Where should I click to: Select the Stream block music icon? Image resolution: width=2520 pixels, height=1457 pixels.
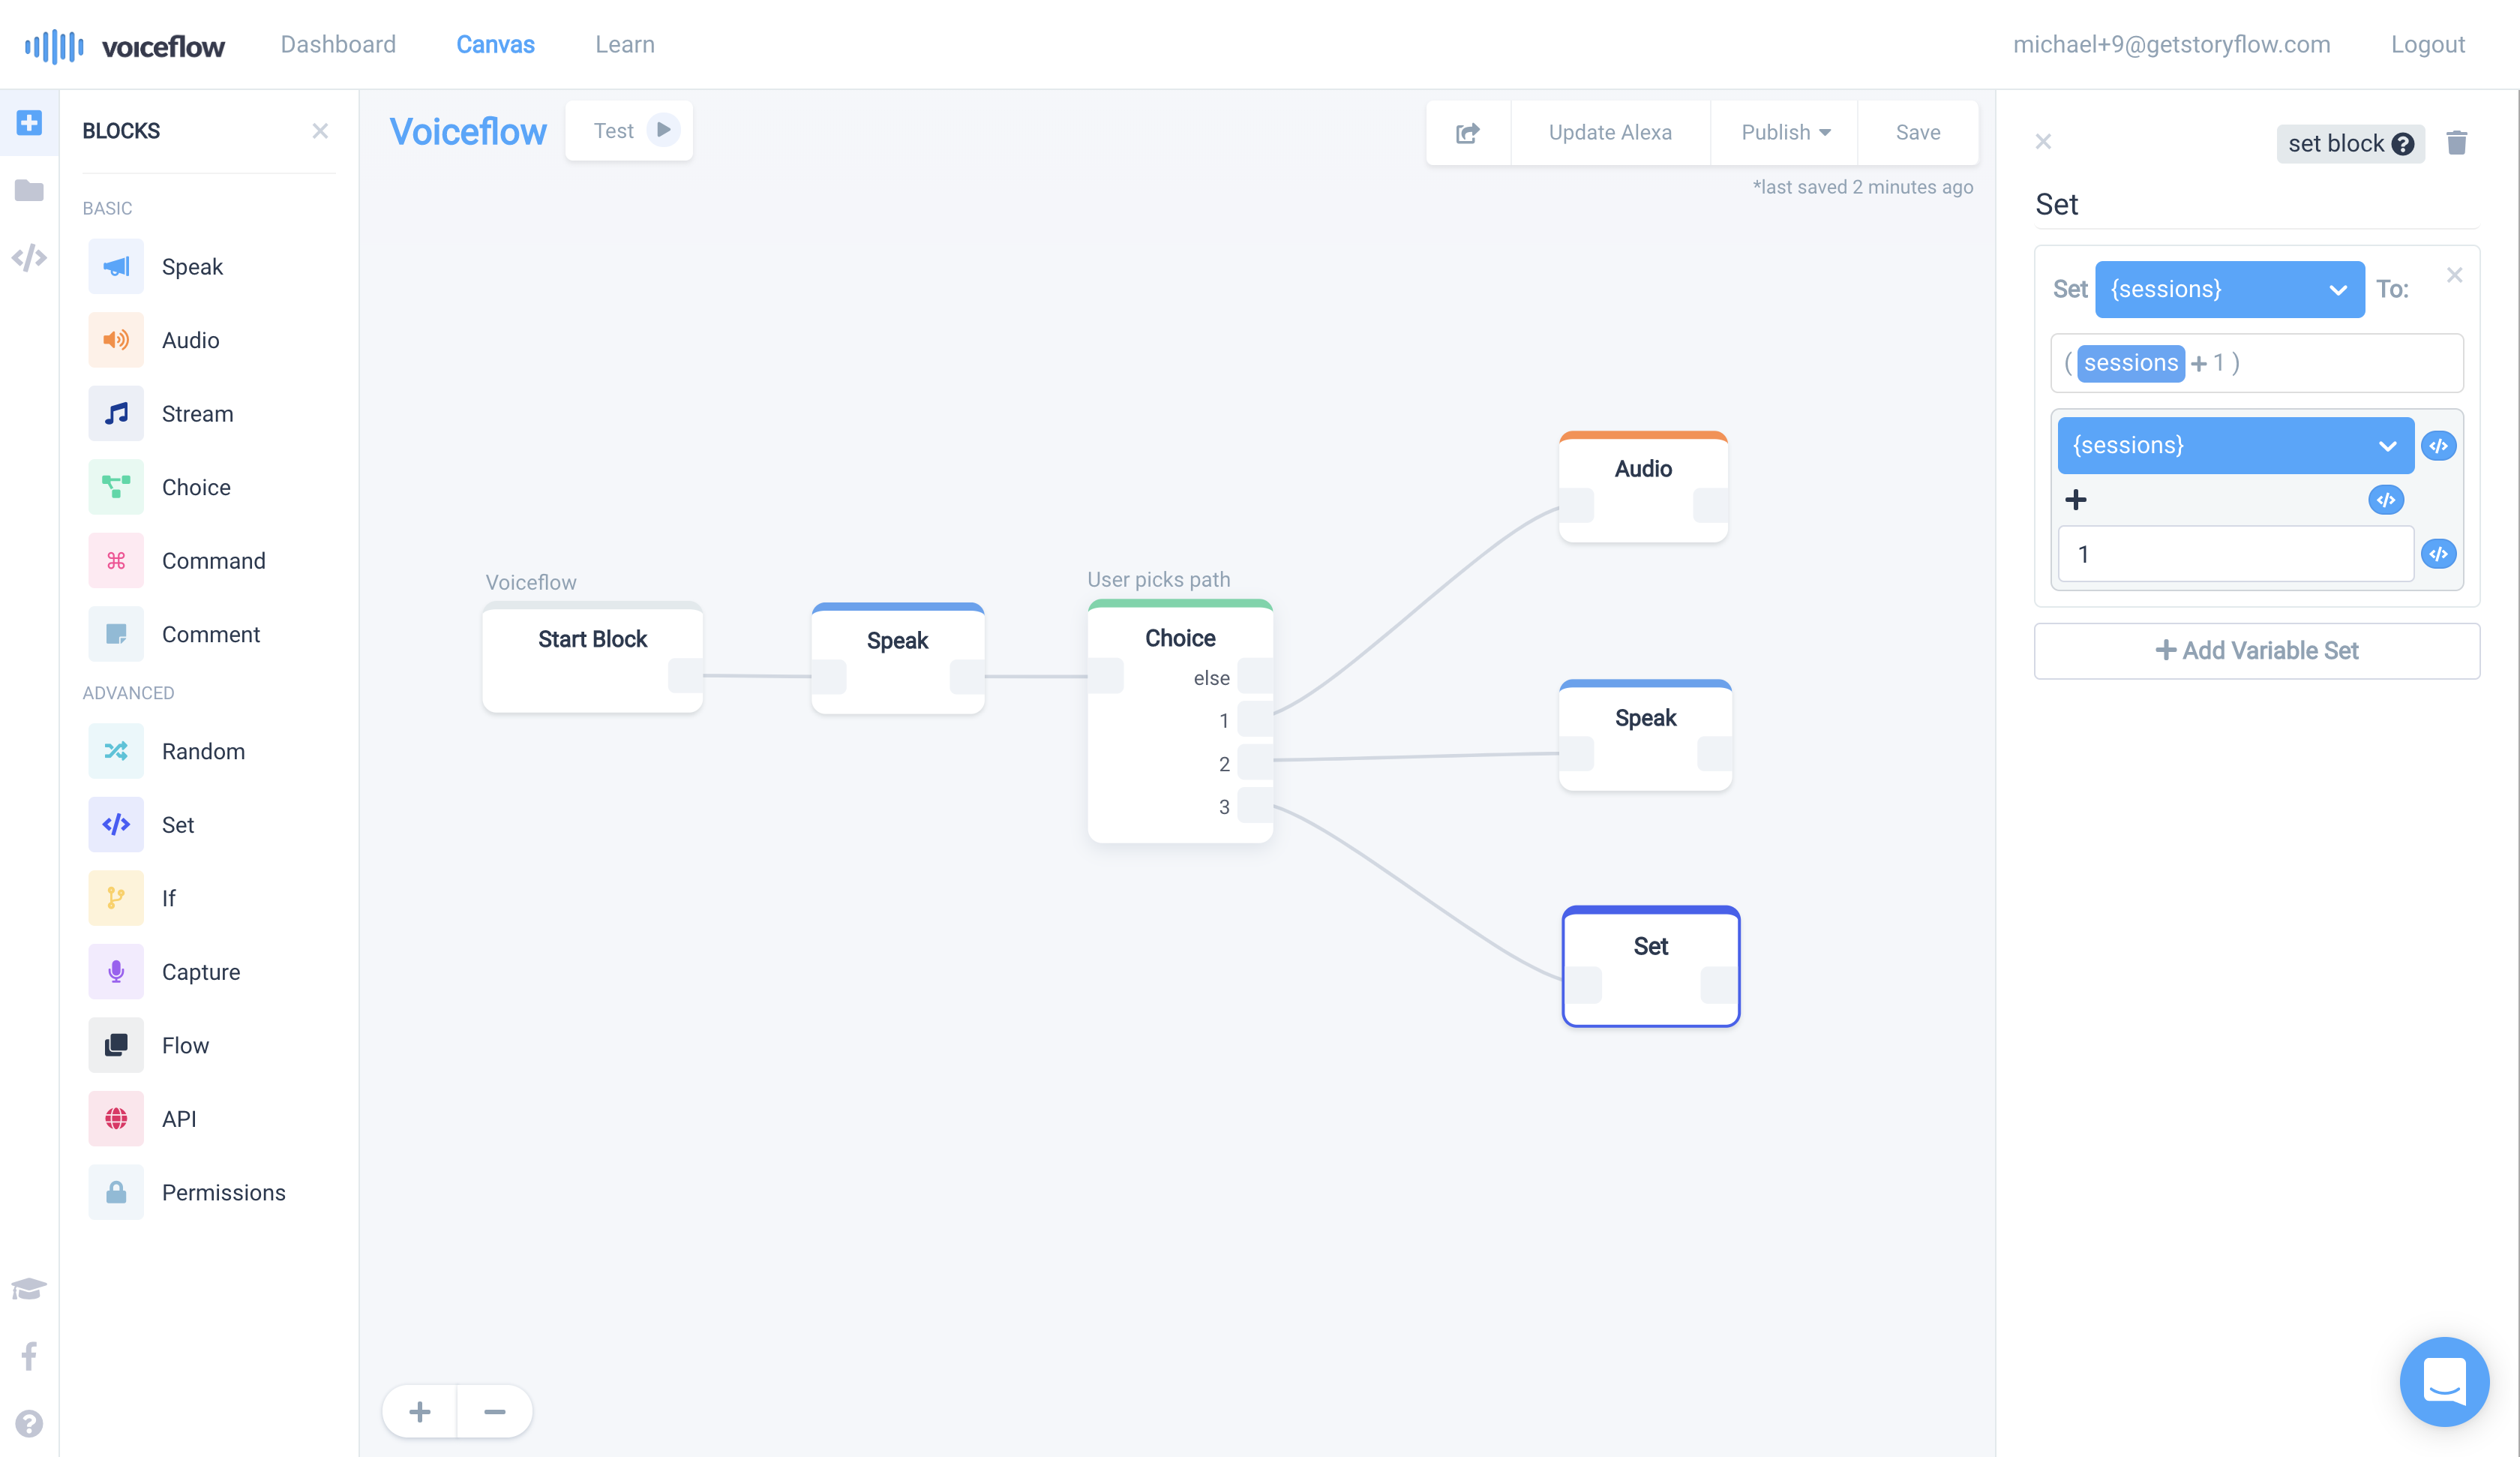click(x=116, y=413)
